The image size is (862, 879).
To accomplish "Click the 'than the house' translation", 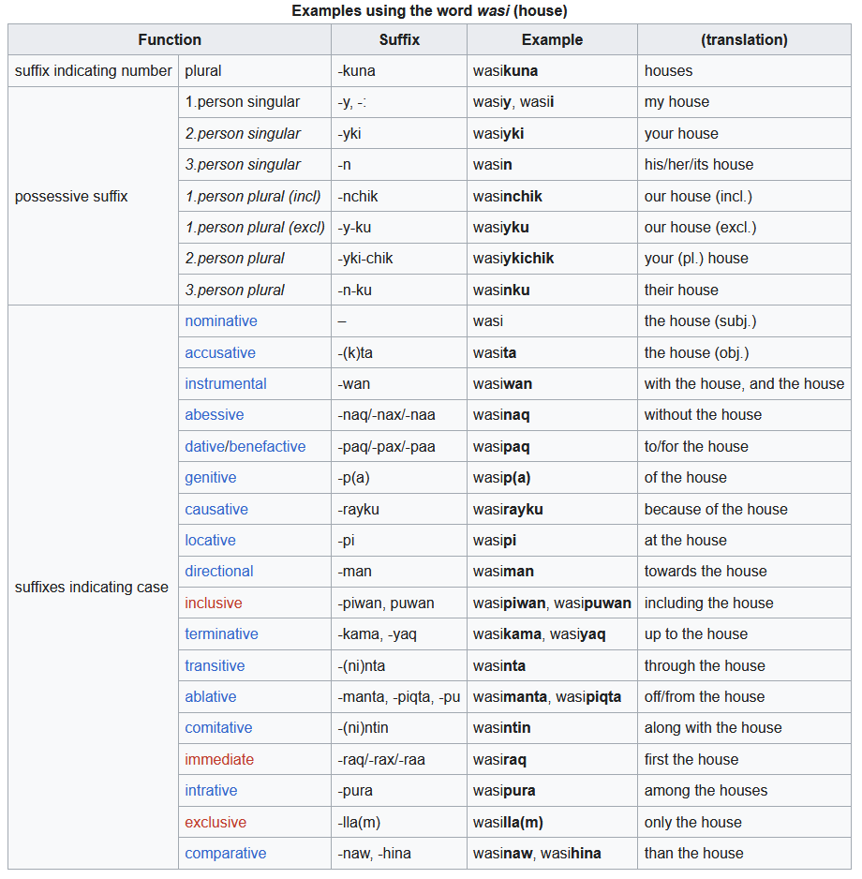I will (744, 853).
